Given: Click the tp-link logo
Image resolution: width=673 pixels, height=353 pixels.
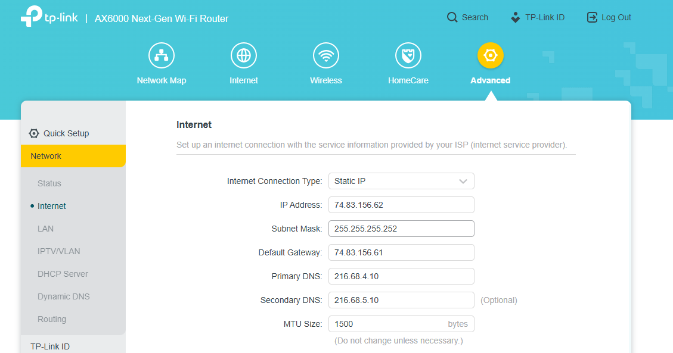Looking at the screenshot, I should (x=49, y=17).
